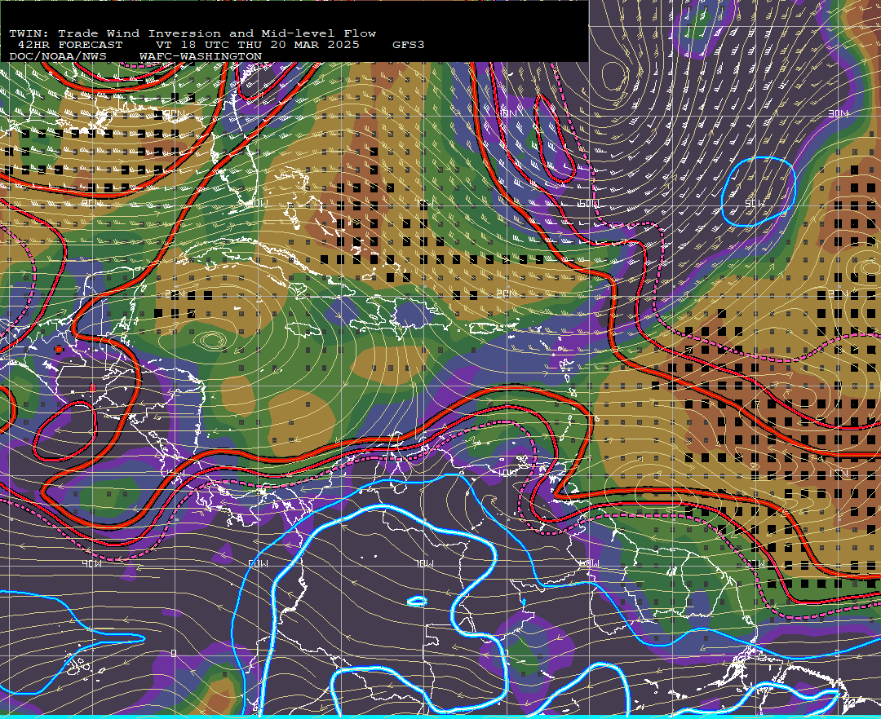
Task: Click the 'WAFC-WASHINGTON' label
Action: (x=201, y=57)
